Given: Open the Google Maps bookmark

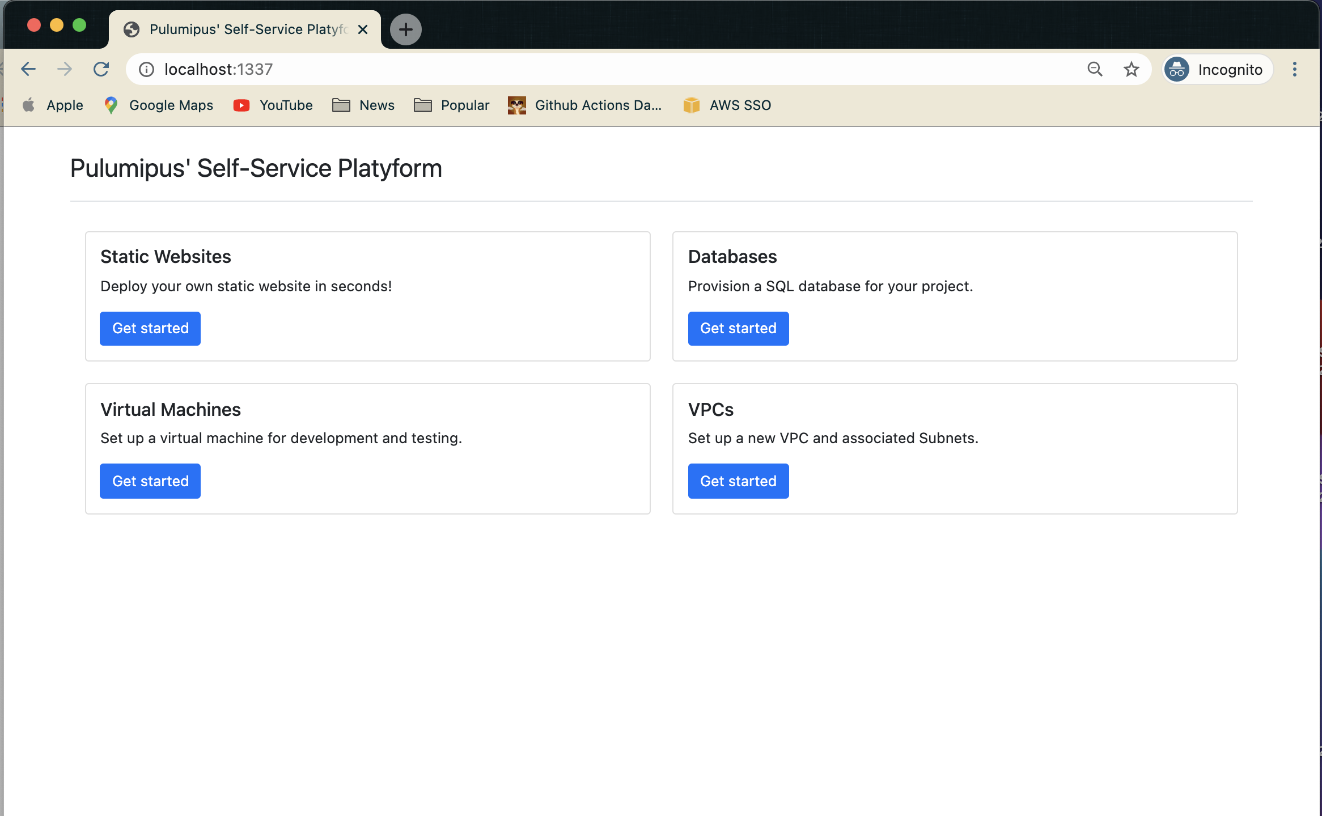Looking at the screenshot, I should (x=159, y=105).
